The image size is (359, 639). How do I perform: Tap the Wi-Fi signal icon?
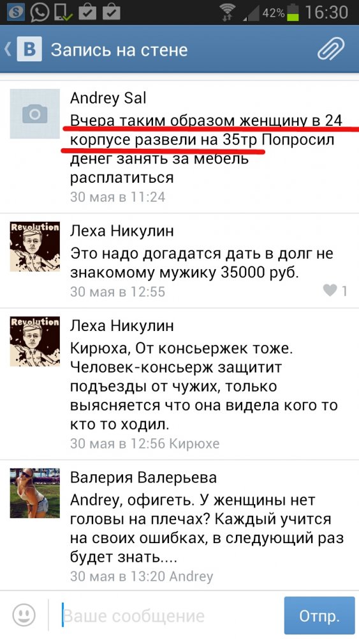pos(229,12)
